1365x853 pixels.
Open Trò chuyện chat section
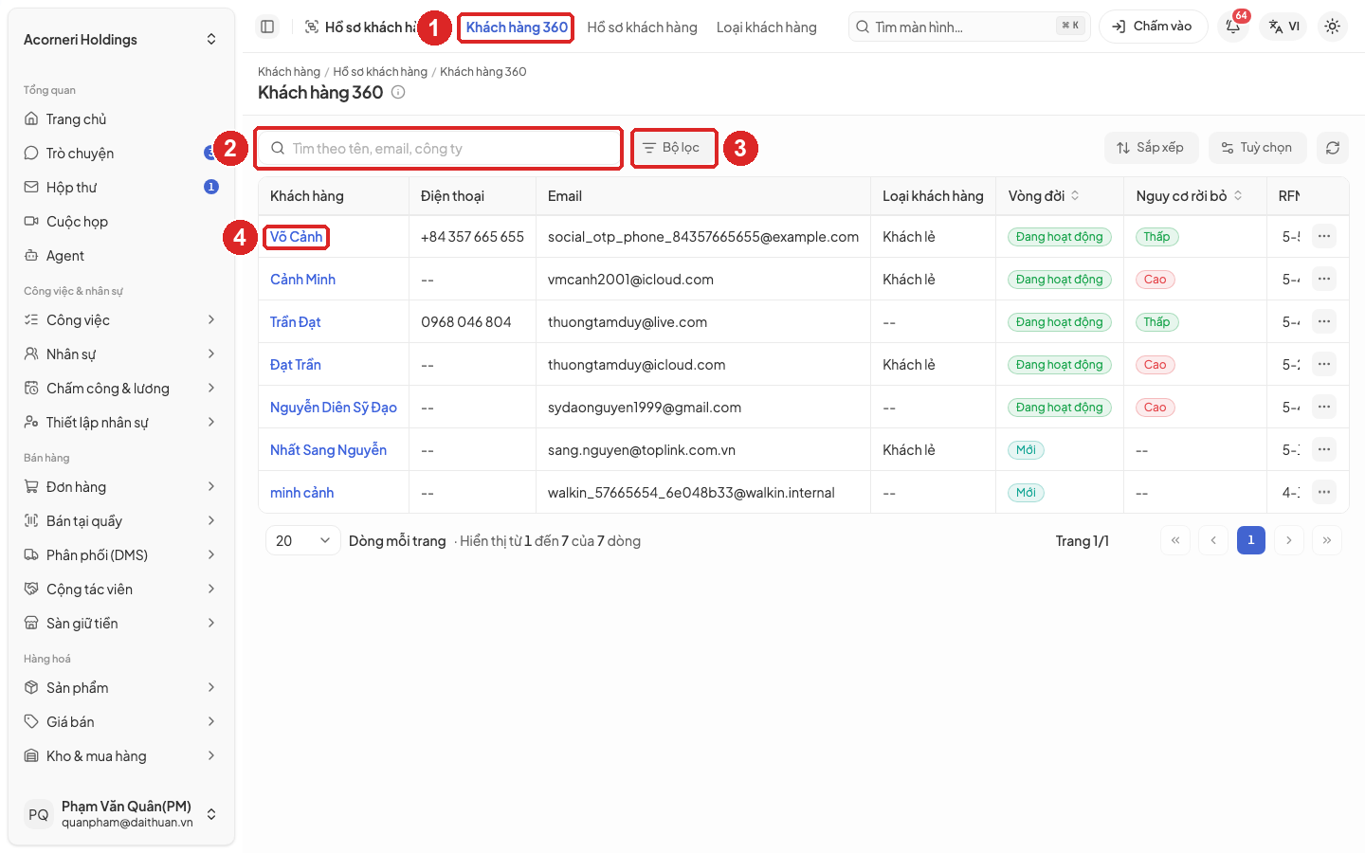tap(121, 154)
